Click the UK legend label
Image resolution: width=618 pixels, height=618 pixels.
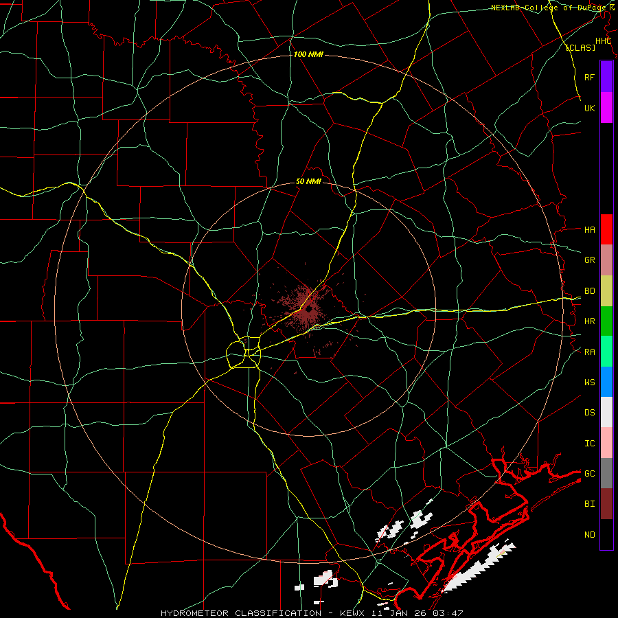[589, 108]
